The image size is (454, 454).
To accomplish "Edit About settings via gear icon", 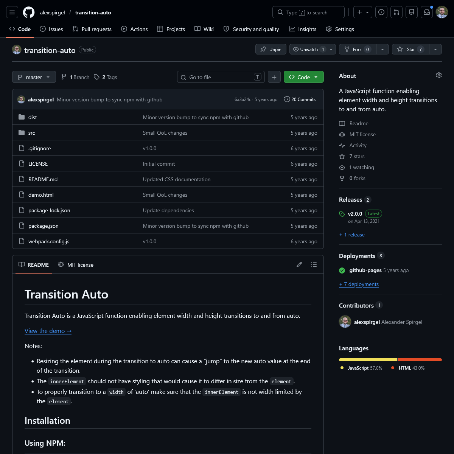I will click(439, 75).
